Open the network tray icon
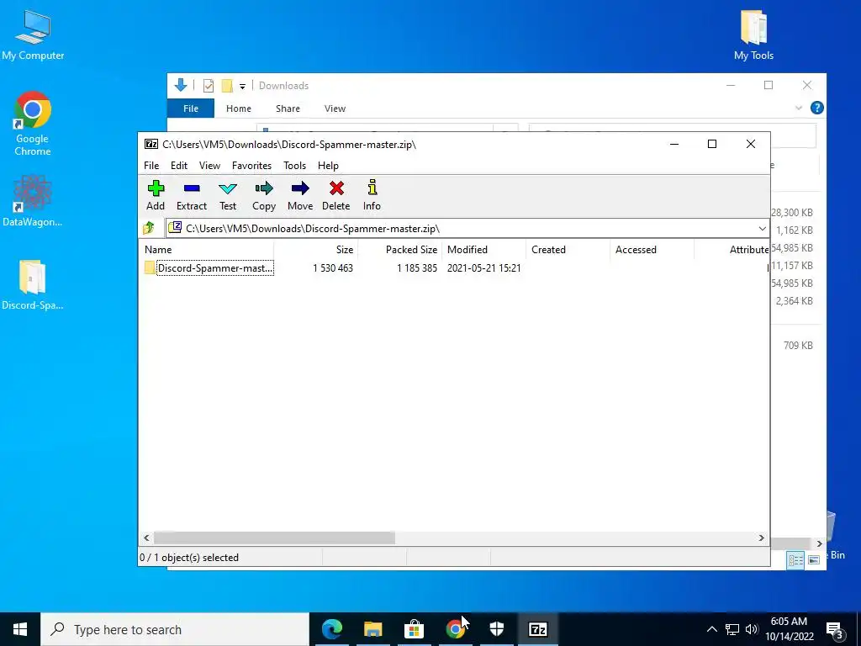The height and width of the screenshot is (646, 861). [x=732, y=629]
